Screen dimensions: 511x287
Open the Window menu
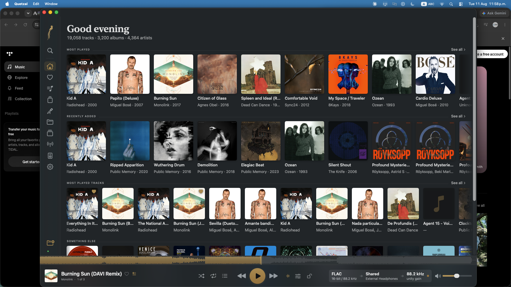pos(51,4)
